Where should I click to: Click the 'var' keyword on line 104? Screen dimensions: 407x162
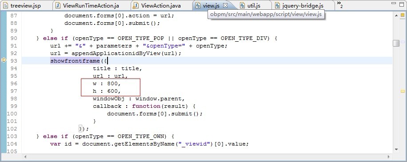coord(56,144)
